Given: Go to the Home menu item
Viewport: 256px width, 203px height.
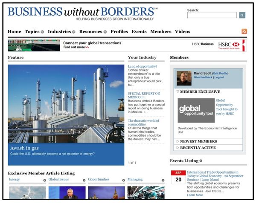Looking at the screenshot, I should [x=15, y=31].
